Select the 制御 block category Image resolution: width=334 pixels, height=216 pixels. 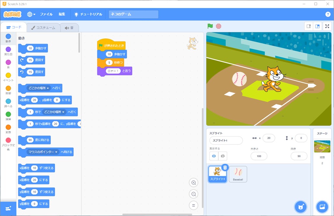[8, 90]
